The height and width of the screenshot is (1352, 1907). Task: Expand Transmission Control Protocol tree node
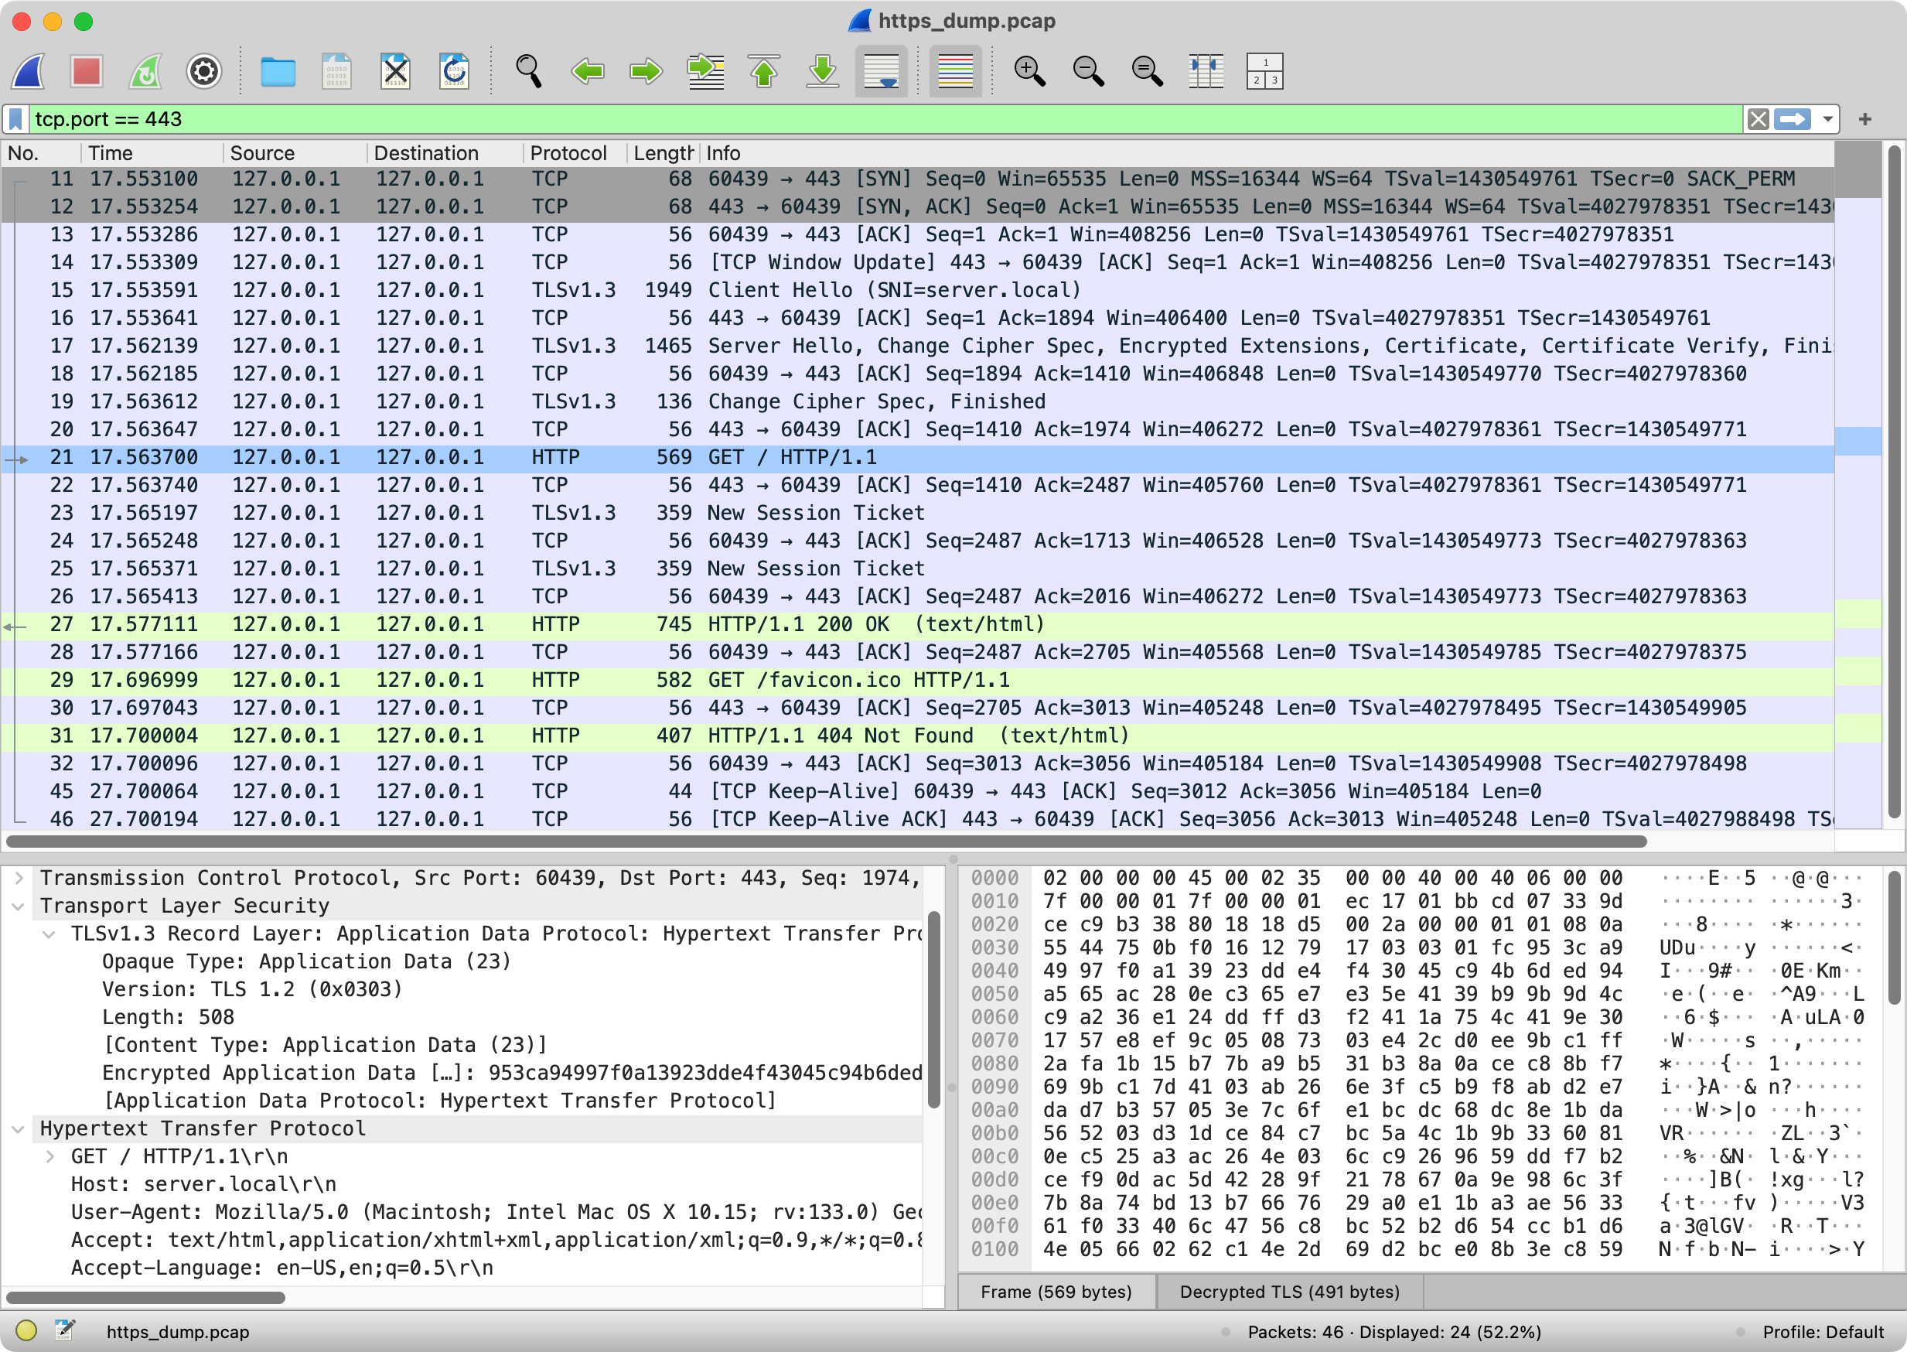click(x=19, y=877)
